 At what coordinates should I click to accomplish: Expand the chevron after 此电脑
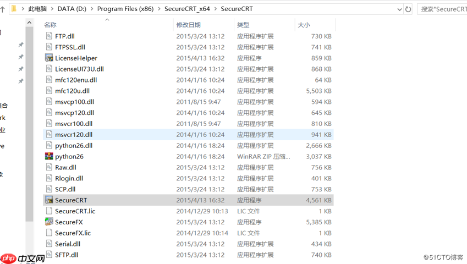(x=52, y=9)
